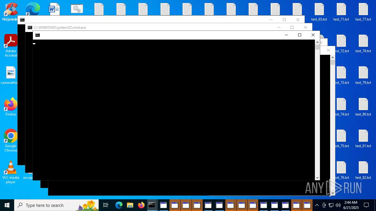376x211 pixels.
Task: Select test_79.txt desktop file
Action: pyautogui.click(x=363, y=76)
